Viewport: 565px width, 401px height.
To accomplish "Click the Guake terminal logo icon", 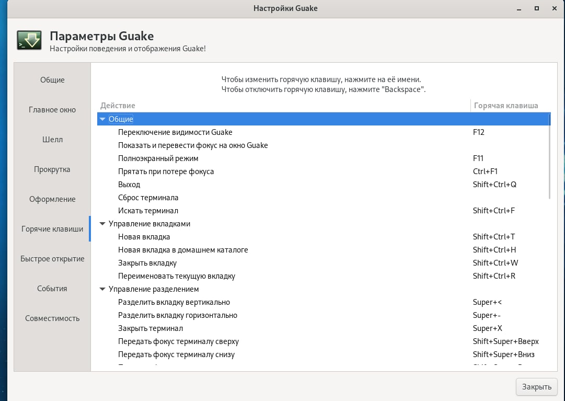I will click(29, 40).
